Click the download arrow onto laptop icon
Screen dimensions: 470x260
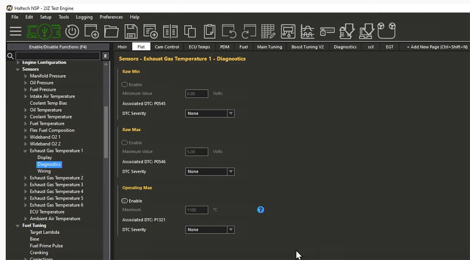click(367, 31)
